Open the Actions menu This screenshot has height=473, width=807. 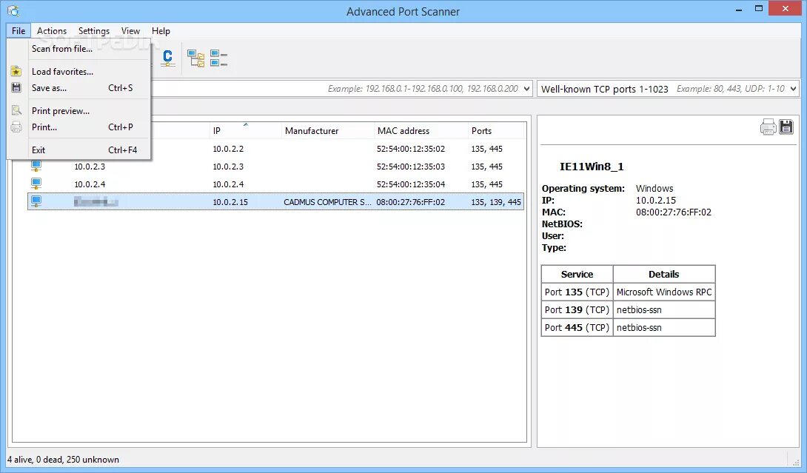tap(52, 31)
